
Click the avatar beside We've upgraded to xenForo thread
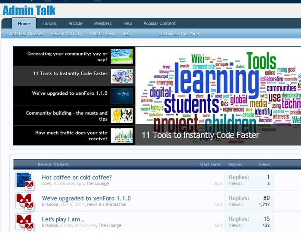[24, 201]
